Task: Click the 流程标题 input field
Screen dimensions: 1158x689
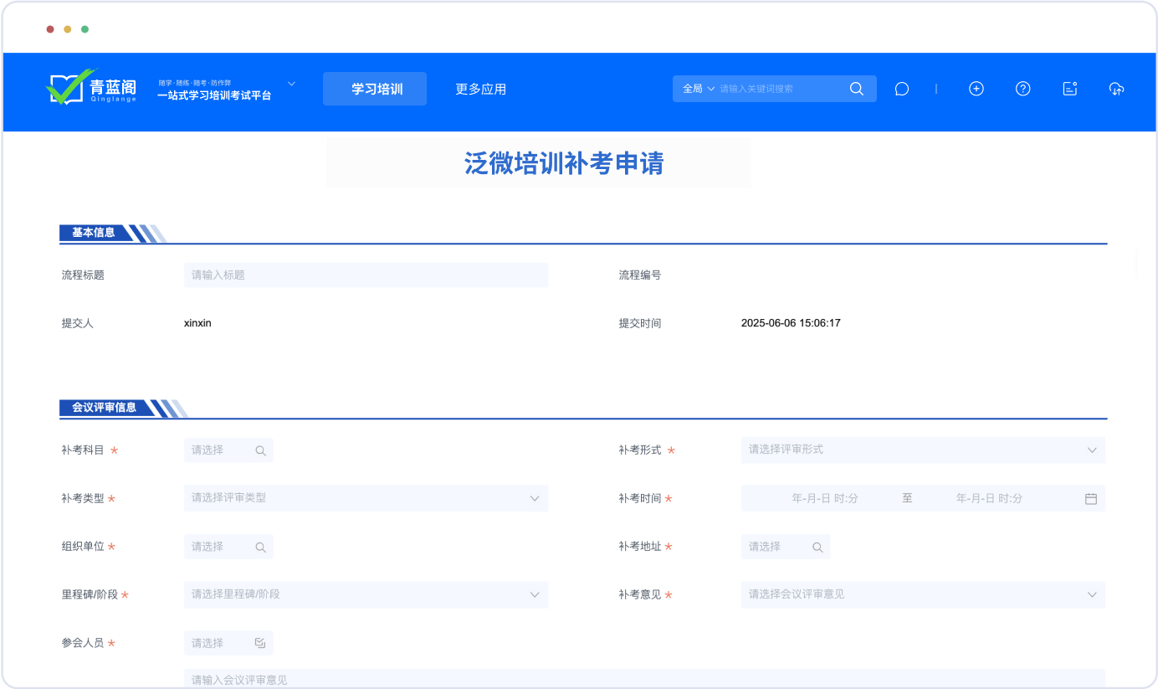Action: tap(366, 275)
